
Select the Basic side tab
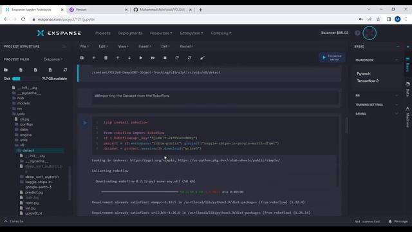tap(407, 64)
